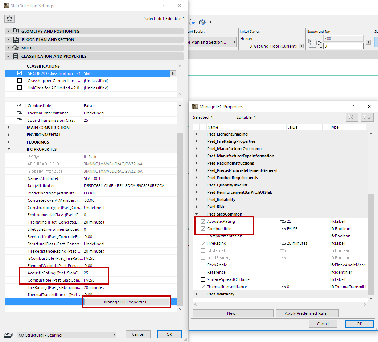Click the layer icon at dialog bottom
Screen dimensions: 378x342
coord(9,335)
